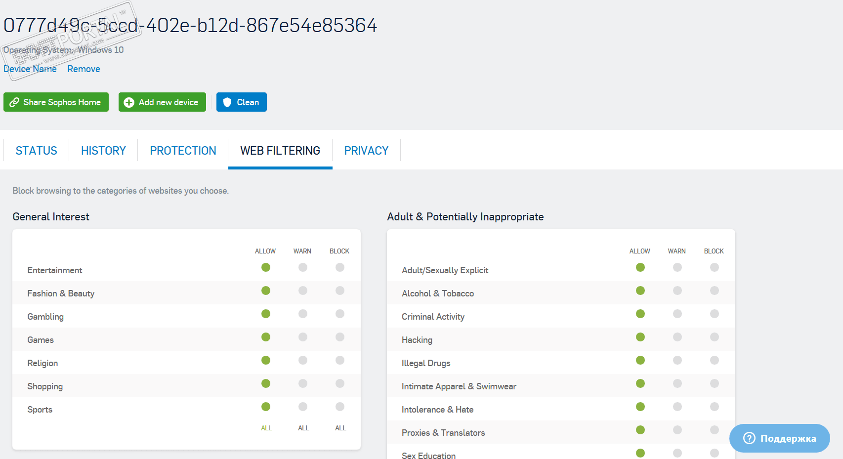The image size is (843, 459).
Task: Switch to the History tab
Action: 103,151
